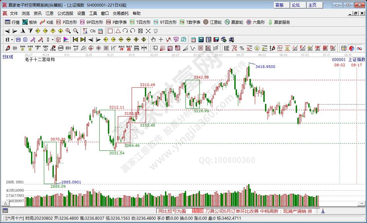Toggle the grid display button
The image size is (367, 223).
coord(344,48)
